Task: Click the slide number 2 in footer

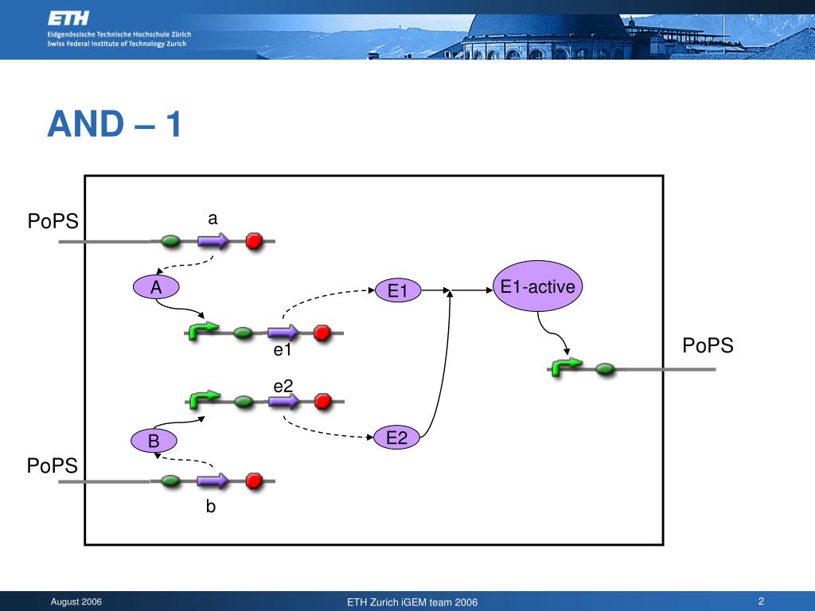Action: (x=761, y=601)
